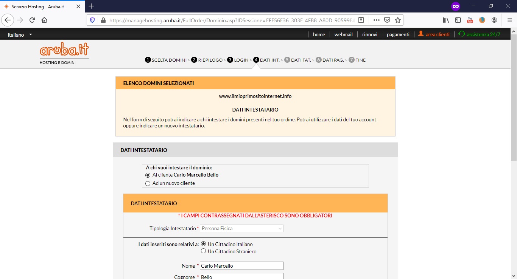Open the browser home page icon
Viewport: 517px width, 279px height.
44,20
